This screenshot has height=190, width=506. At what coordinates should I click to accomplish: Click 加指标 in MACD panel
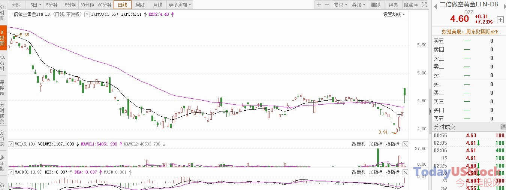coord(376,172)
